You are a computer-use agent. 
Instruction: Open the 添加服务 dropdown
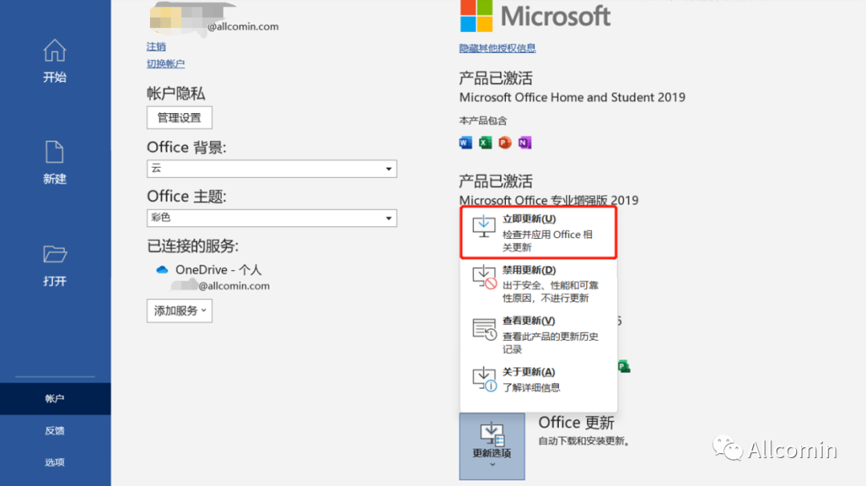(x=179, y=310)
